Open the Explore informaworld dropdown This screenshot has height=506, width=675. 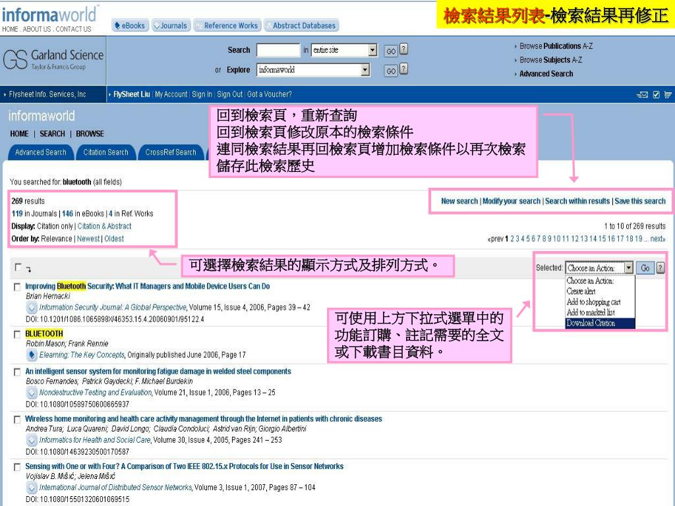point(313,70)
